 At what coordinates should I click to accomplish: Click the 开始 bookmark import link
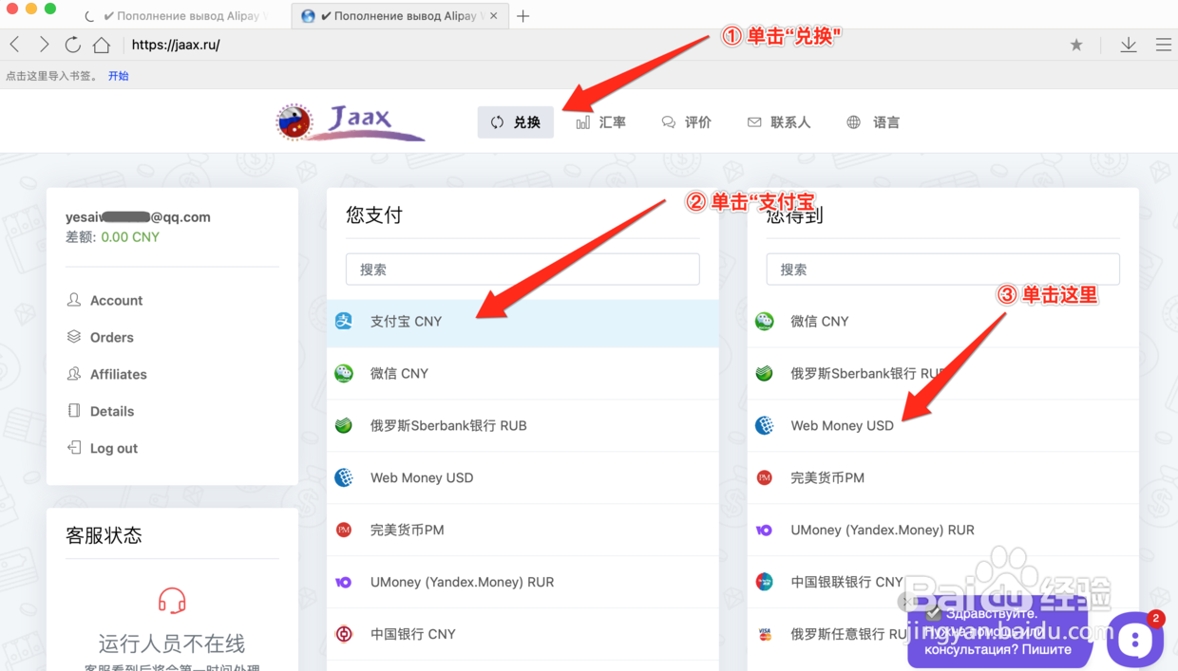click(118, 76)
